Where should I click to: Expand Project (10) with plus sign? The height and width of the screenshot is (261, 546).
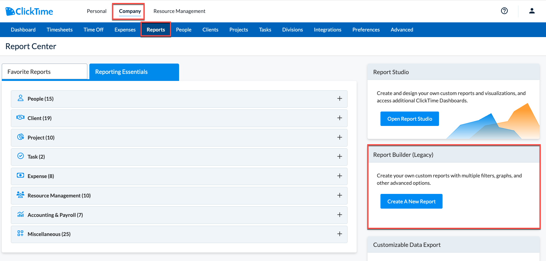click(340, 137)
